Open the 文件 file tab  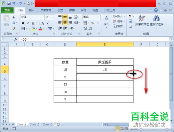pos(7,10)
